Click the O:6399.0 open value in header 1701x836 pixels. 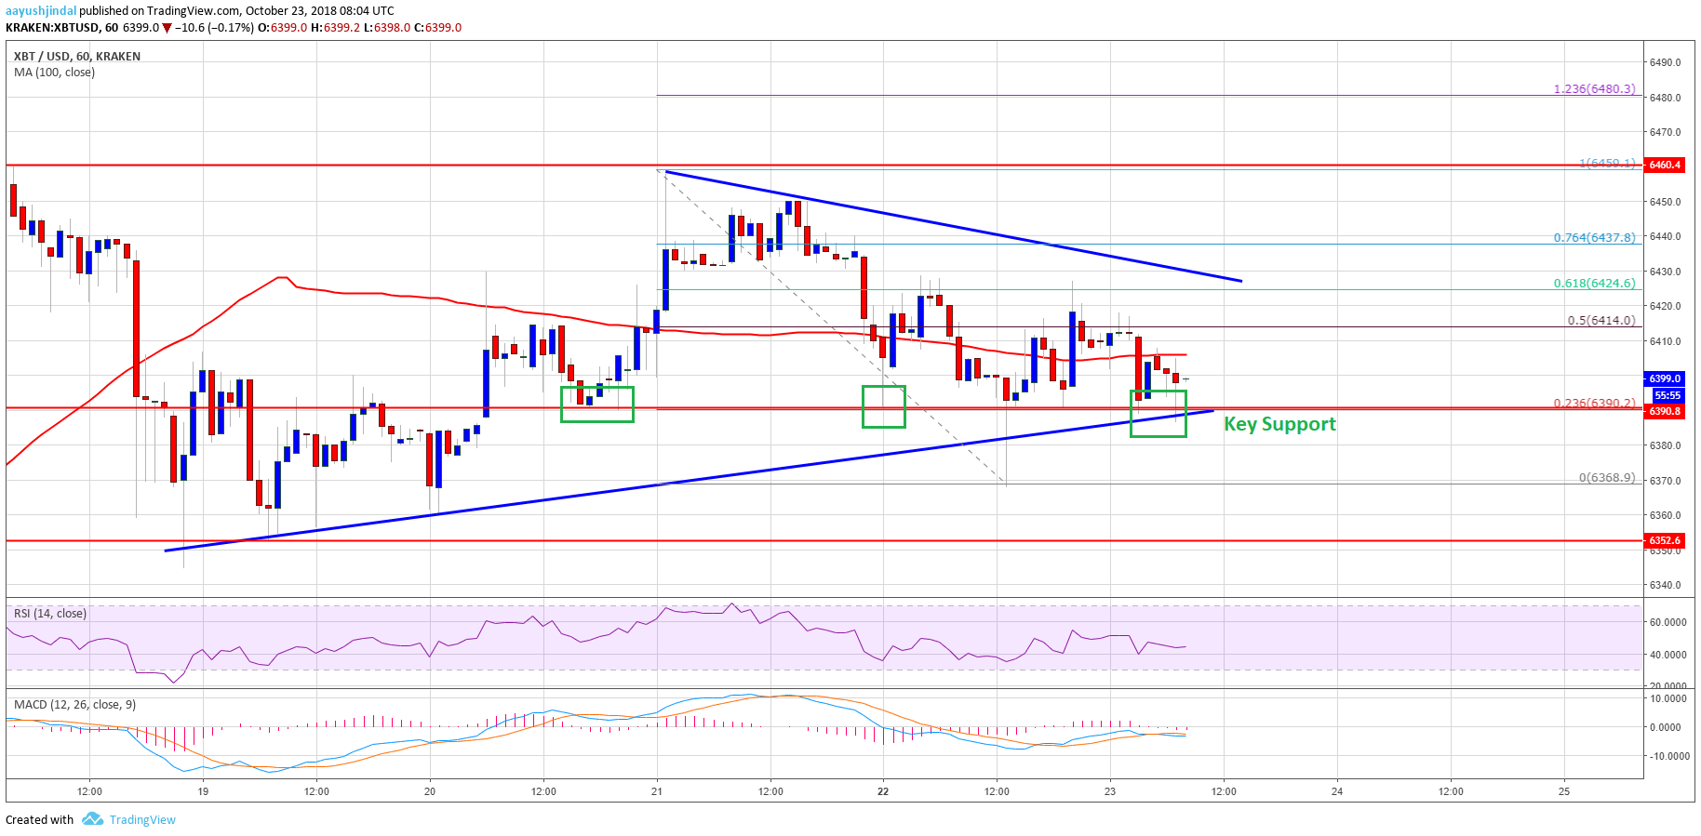[x=283, y=28]
